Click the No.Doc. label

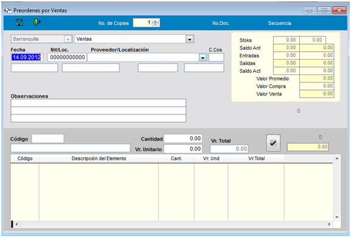coord(221,23)
